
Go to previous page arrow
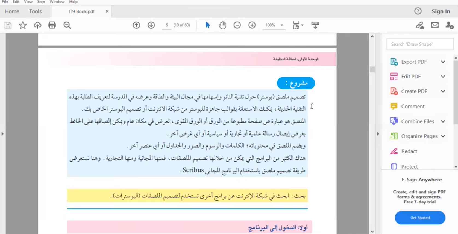point(136,25)
